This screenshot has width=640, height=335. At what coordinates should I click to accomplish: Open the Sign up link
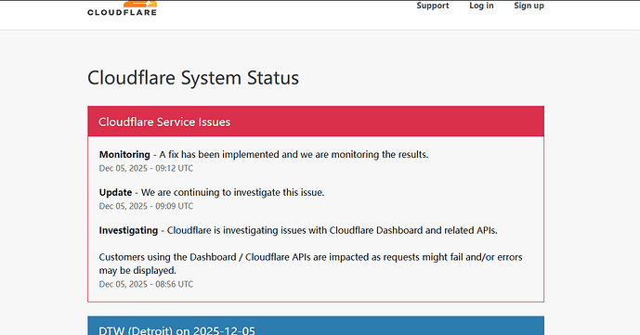tap(529, 6)
